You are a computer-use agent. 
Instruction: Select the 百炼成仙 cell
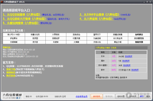(x=76, y=35)
